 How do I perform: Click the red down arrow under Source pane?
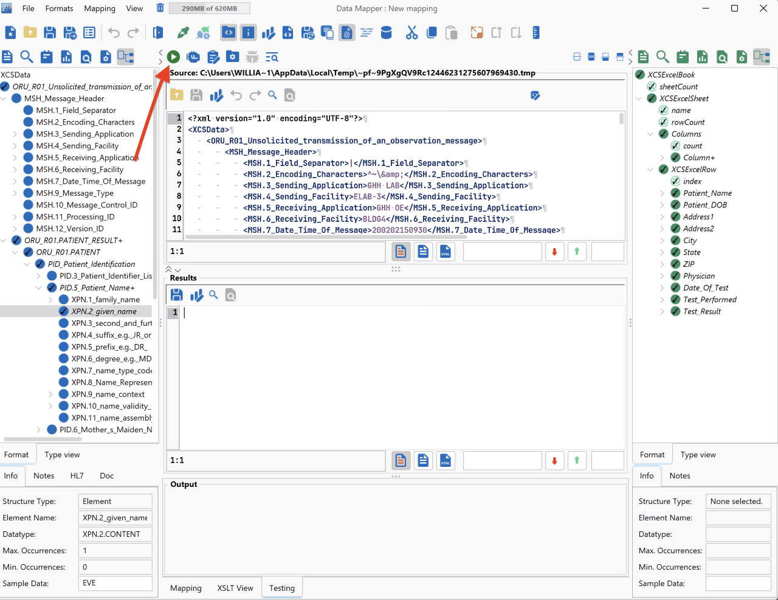click(554, 251)
